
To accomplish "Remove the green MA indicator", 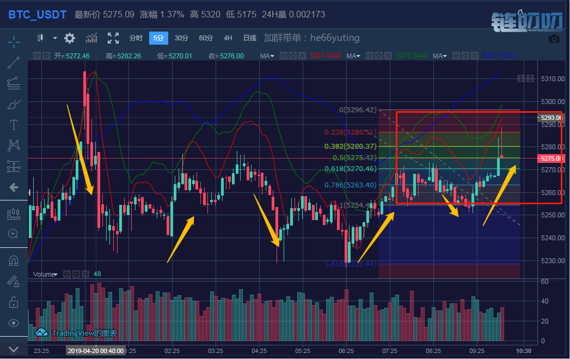I will point(388,56).
